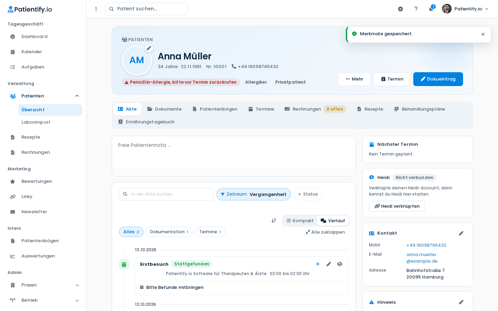Expand the Betrieb sidebar section
The image size is (498, 311).
[77, 300]
